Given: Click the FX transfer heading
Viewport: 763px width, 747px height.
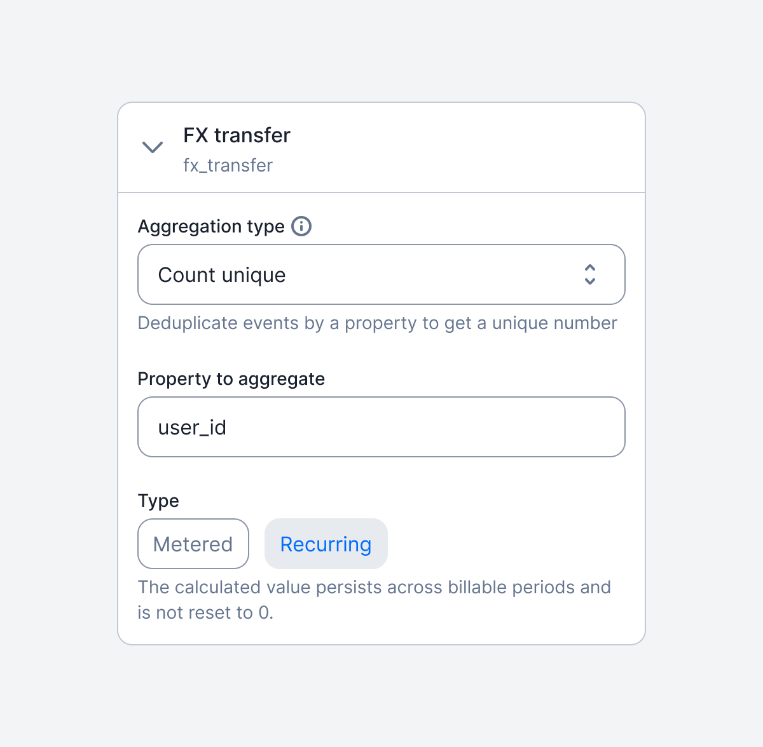Looking at the screenshot, I should (237, 135).
